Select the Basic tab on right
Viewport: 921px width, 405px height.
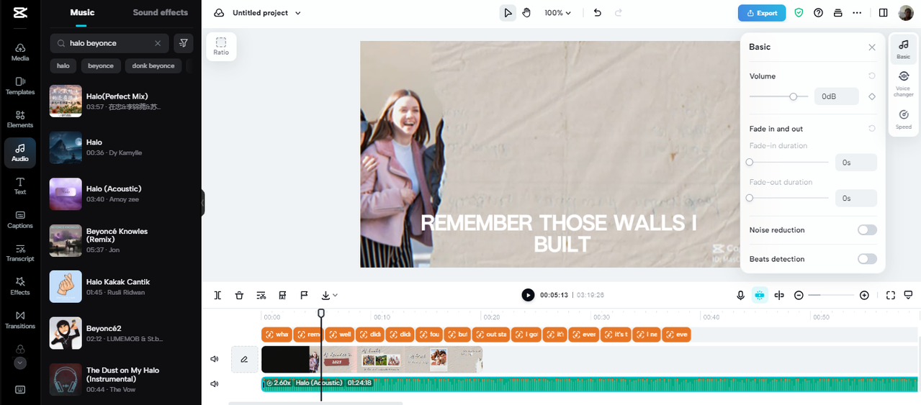coord(903,49)
